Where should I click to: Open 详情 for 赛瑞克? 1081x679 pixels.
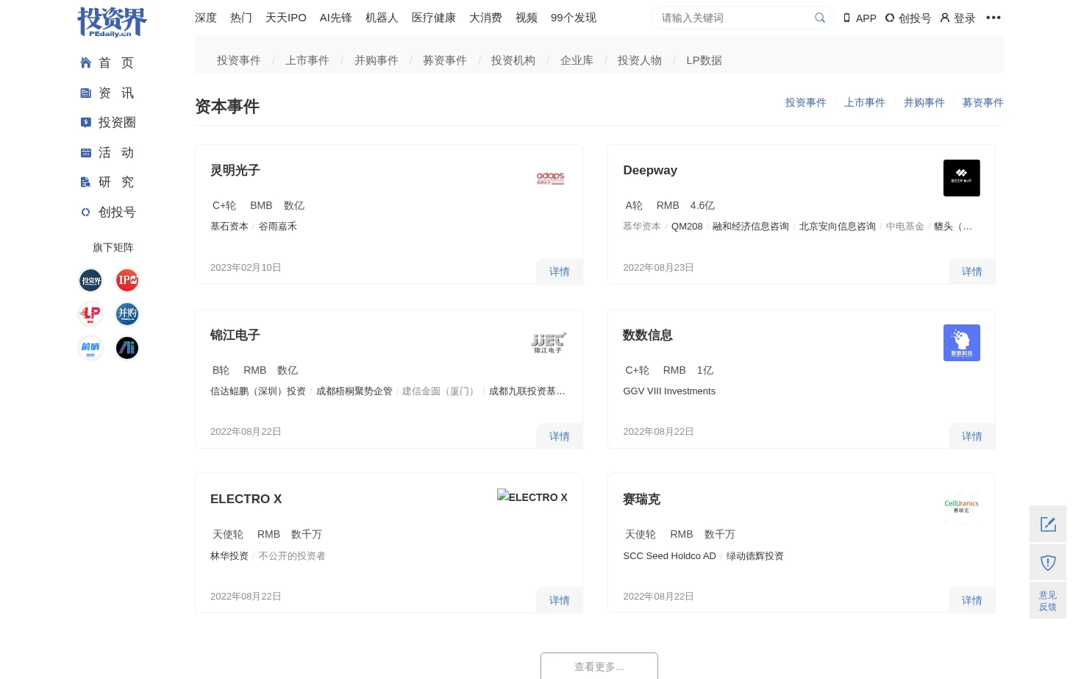(x=972, y=600)
